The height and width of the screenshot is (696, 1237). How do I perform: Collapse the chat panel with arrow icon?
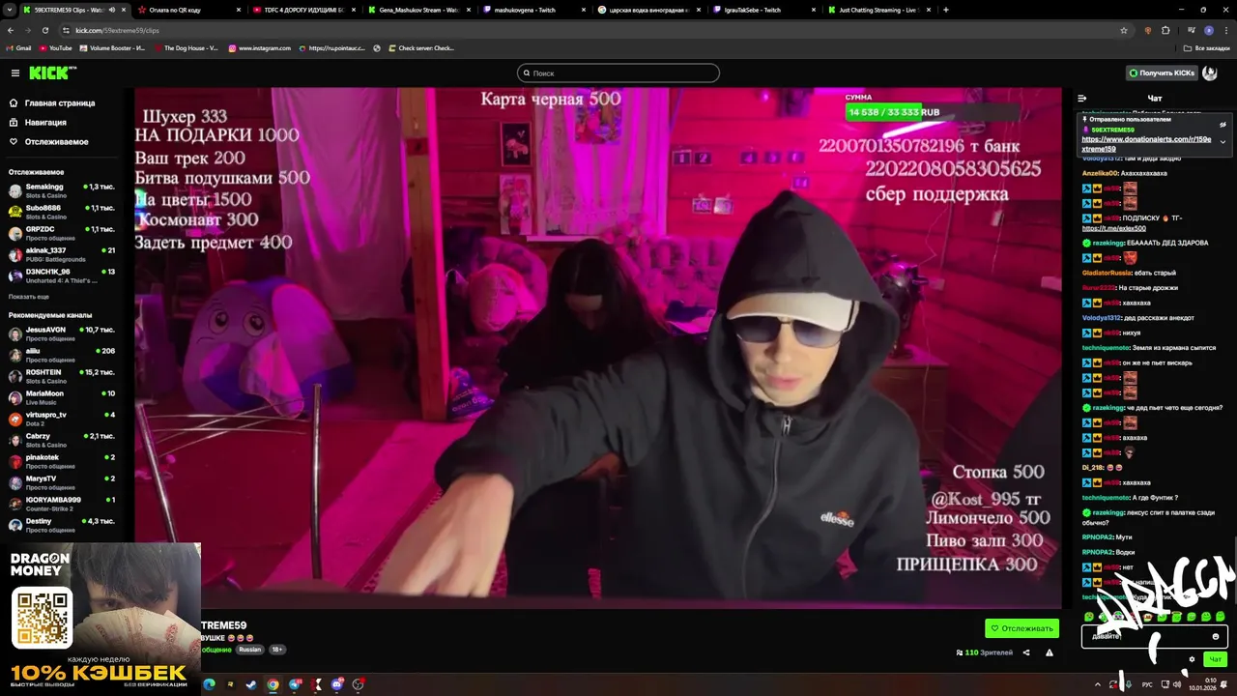pos(1082,99)
